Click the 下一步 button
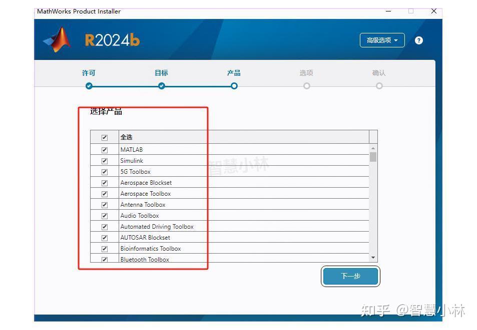This screenshot has width=477, height=330. click(x=350, y=276)
